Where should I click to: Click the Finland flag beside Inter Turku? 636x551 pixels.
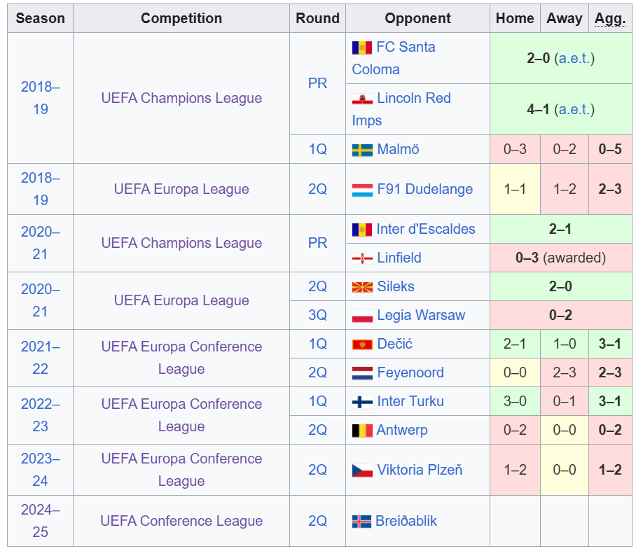tap(362, 402)
